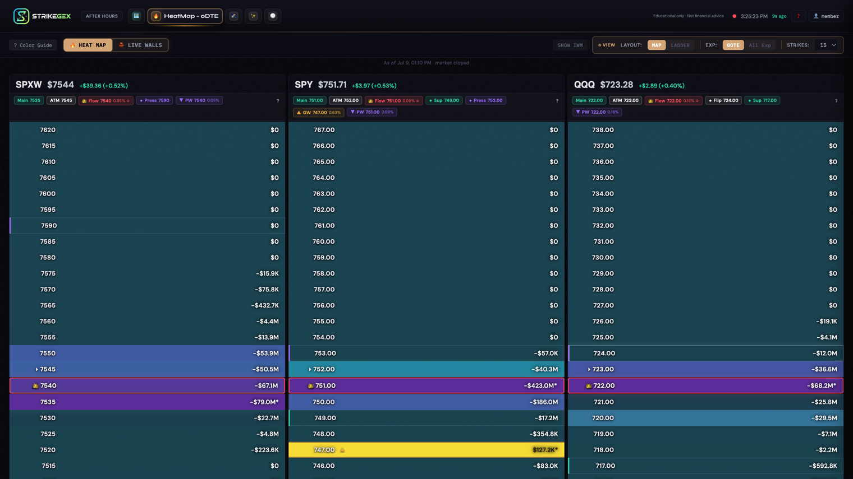Click the QQQ panel help question icon
The image size is (853, 479).
point(836,101)
